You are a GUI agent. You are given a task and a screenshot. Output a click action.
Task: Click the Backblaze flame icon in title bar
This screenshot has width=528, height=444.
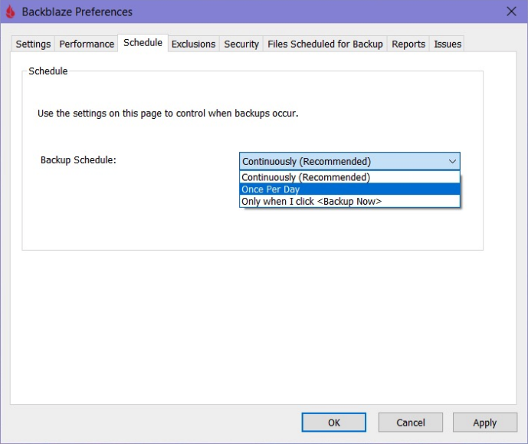pos(11,12)
